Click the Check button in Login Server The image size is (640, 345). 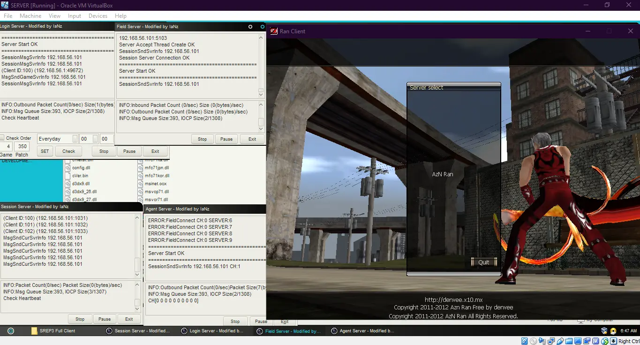point(68,151)
